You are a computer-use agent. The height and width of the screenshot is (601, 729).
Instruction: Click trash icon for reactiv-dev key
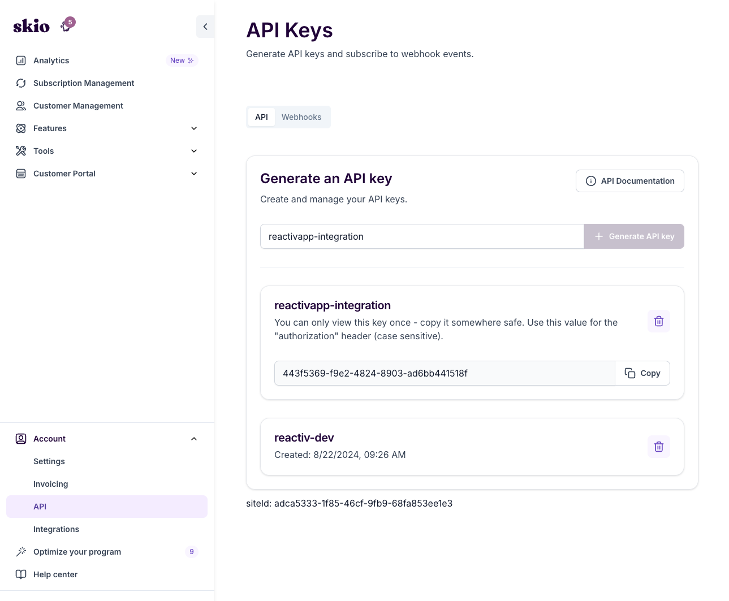click(658, 447)
